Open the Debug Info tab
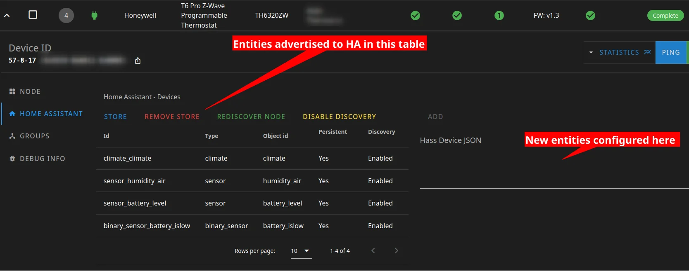Screen dimensions: 689x271 tap(42, 159)
